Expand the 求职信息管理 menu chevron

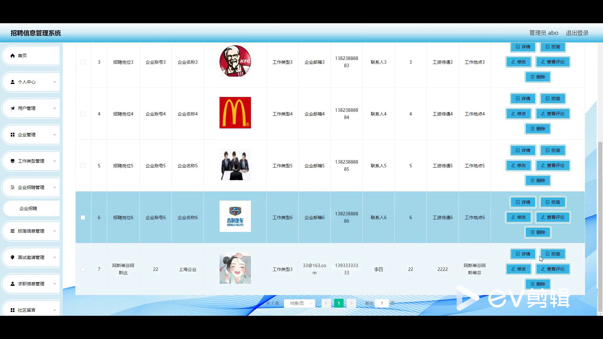(54, 284)
